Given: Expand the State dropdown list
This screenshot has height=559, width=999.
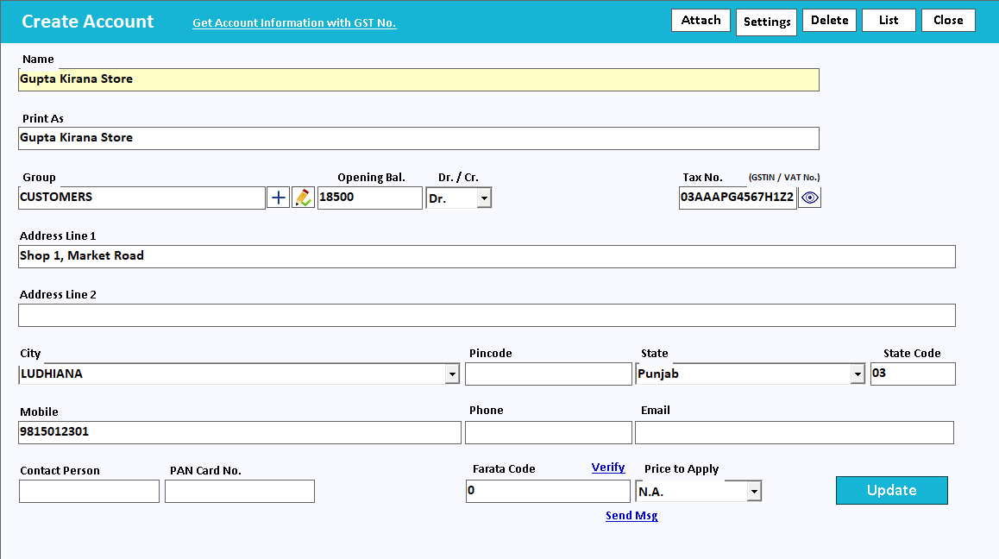Looking at the screenshot, I should point(858,374).
